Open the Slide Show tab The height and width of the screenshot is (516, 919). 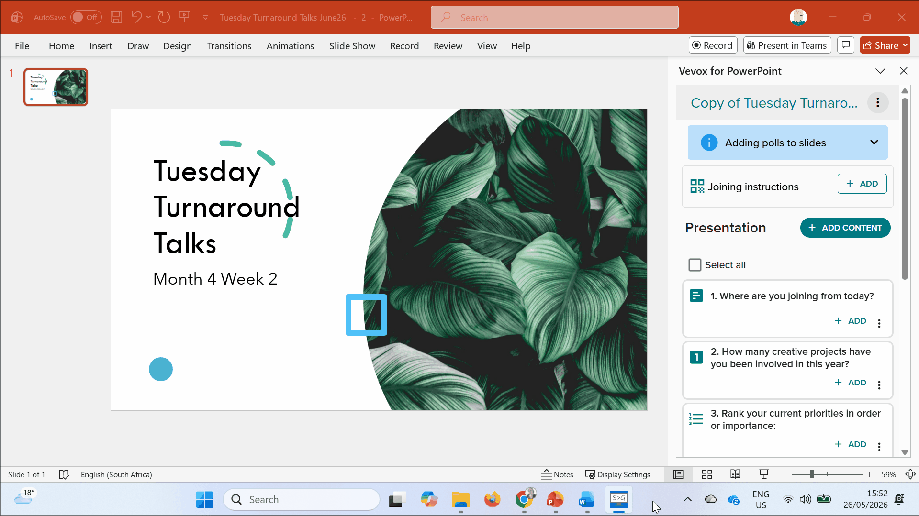tap(352, 46)
